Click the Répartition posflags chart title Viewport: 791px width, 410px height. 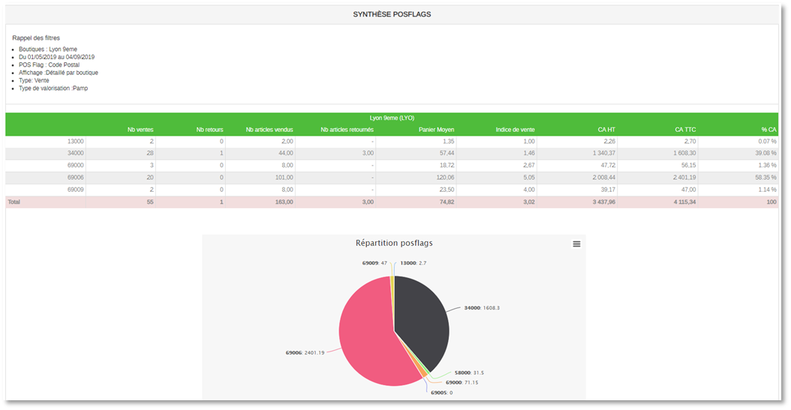(394, 243)
